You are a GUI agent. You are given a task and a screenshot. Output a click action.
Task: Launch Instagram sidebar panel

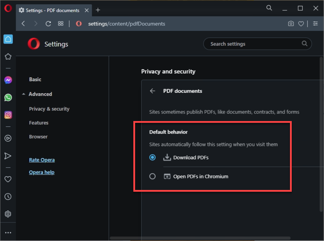point(8,115)
